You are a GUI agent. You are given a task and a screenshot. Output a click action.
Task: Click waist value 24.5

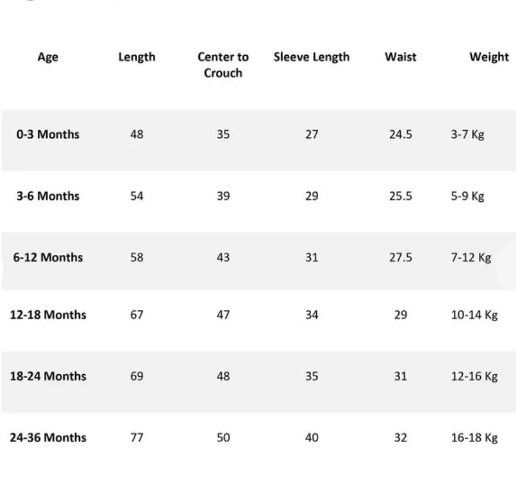point(401,135)
